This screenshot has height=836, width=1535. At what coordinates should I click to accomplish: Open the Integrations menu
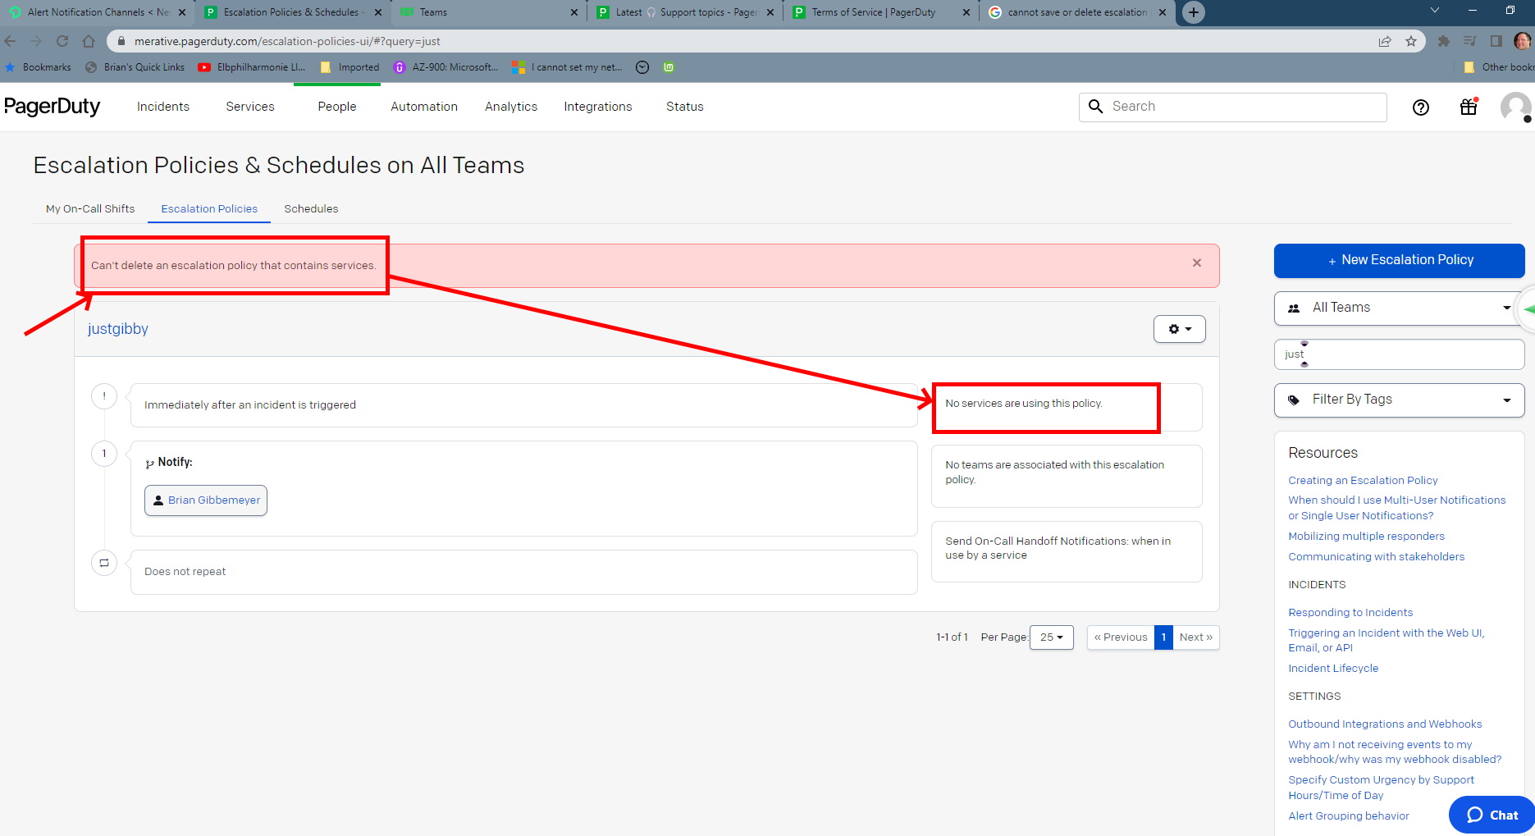[598, 107]
